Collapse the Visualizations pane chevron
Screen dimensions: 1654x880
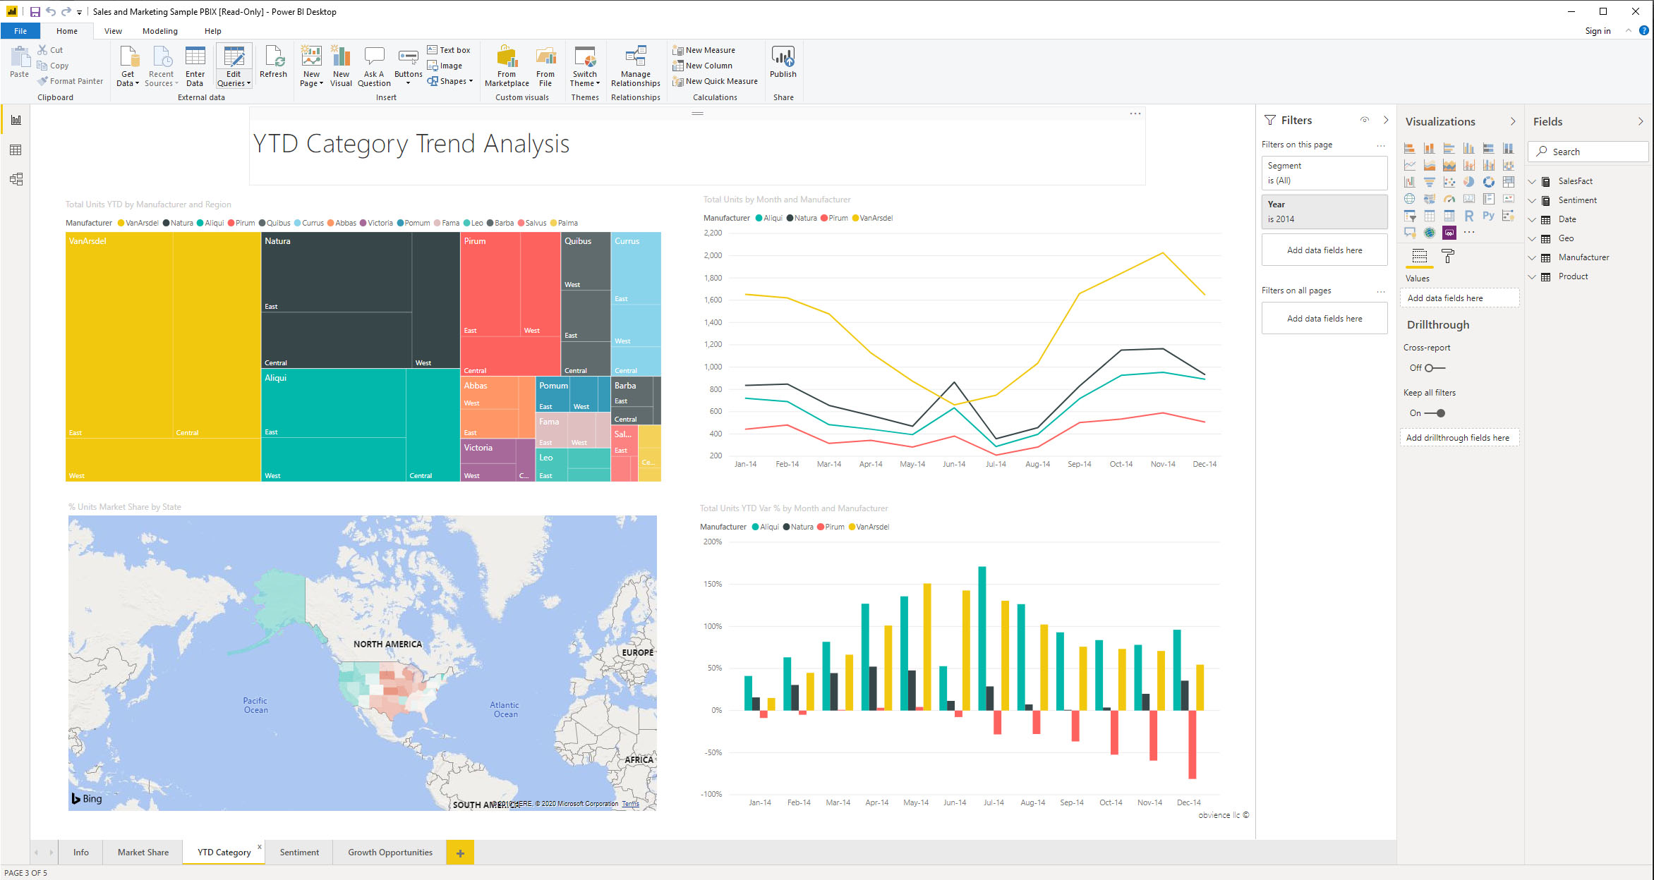click(1512, 121)
